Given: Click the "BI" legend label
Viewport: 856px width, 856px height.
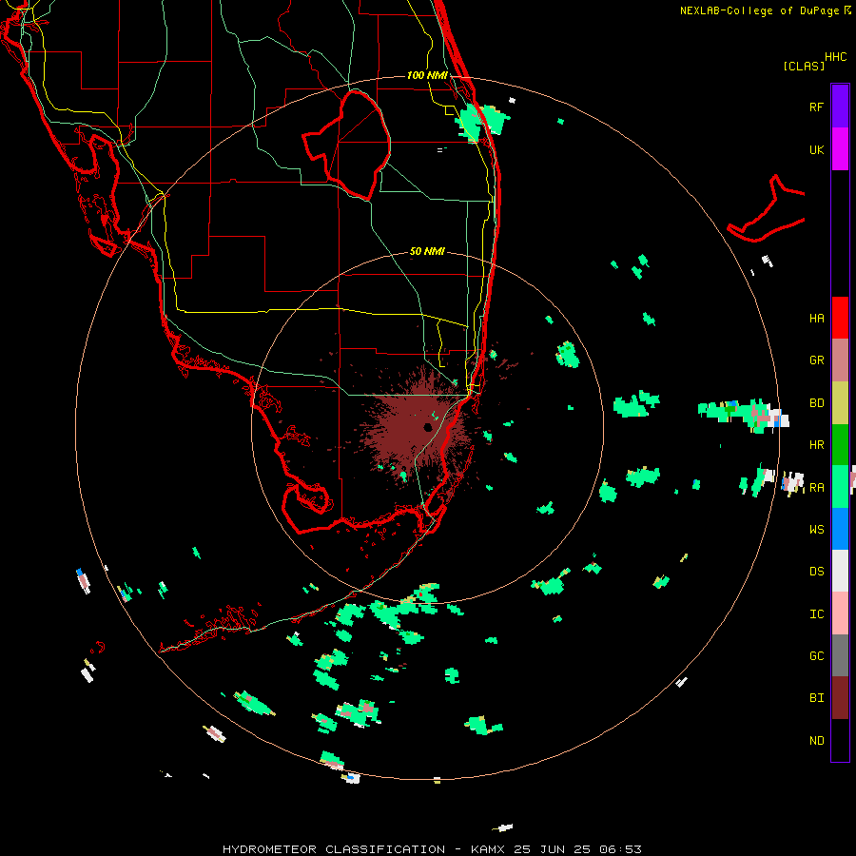Looking at the screenshot, I should click(x=816, y=698).
